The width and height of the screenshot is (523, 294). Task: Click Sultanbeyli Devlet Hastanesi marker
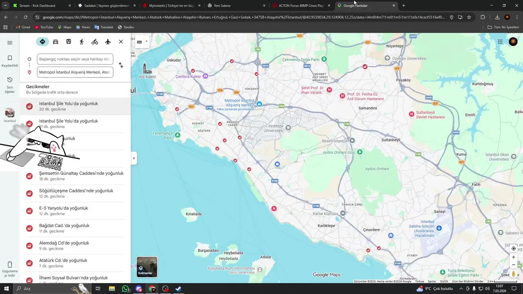[x=411, y=114]
